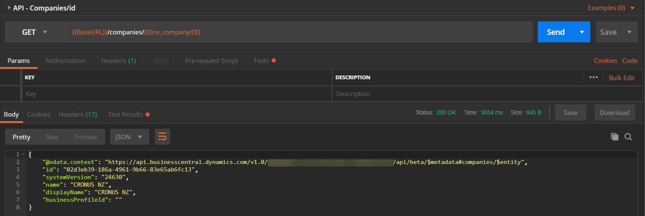Expand the API - Companies/id description triangle

click(x=9, y=8)
